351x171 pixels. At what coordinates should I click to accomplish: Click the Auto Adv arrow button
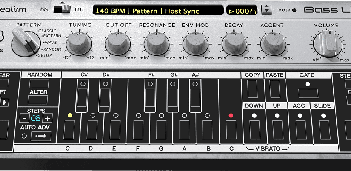coord(41,136)
